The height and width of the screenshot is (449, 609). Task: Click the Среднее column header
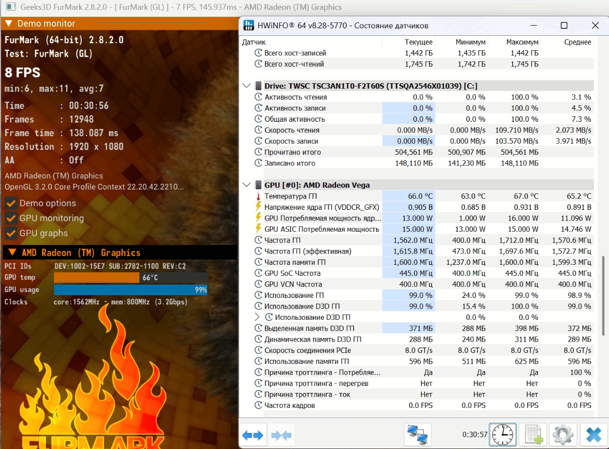[577, 42]
